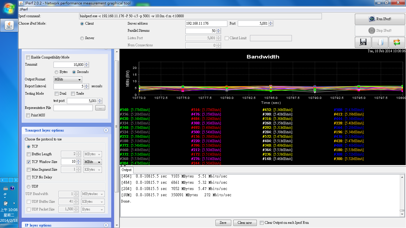Click the Representative File text field

[x=73, y=108]
